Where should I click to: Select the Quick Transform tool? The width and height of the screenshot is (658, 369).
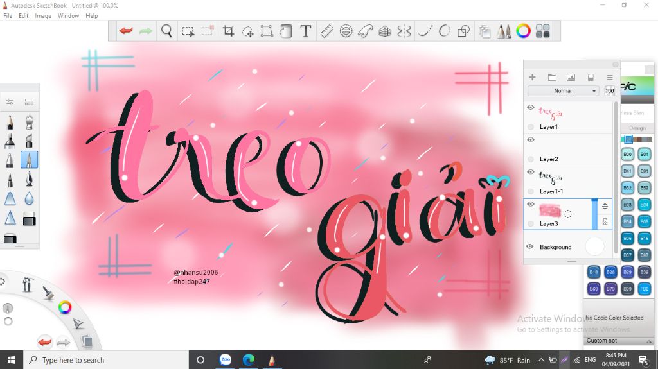click(247, 31)
